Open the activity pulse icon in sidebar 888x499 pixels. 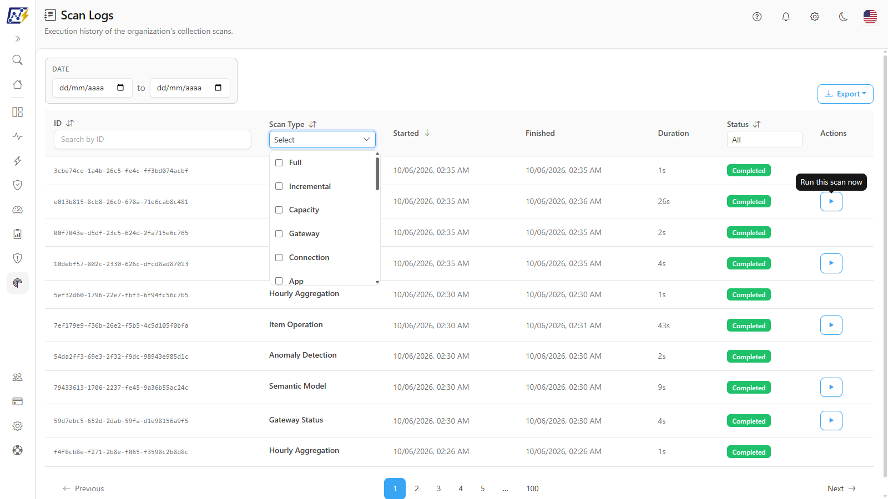[18, 136]
